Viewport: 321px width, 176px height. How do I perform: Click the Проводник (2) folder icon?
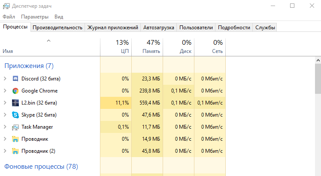click(x=15, y=151)
